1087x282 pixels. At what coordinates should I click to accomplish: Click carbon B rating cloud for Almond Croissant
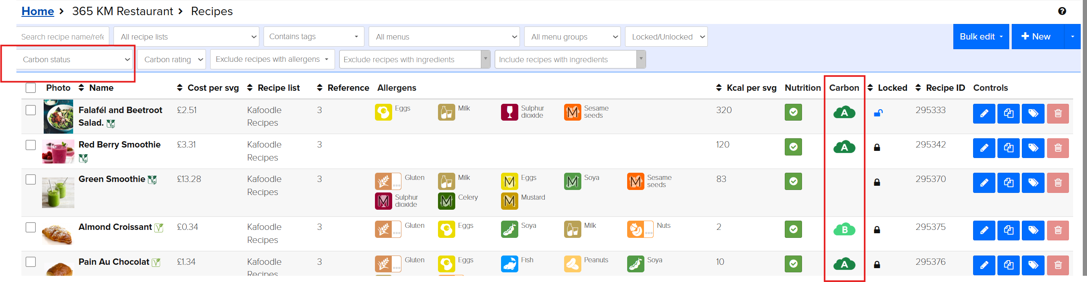[x=844, y=229]
